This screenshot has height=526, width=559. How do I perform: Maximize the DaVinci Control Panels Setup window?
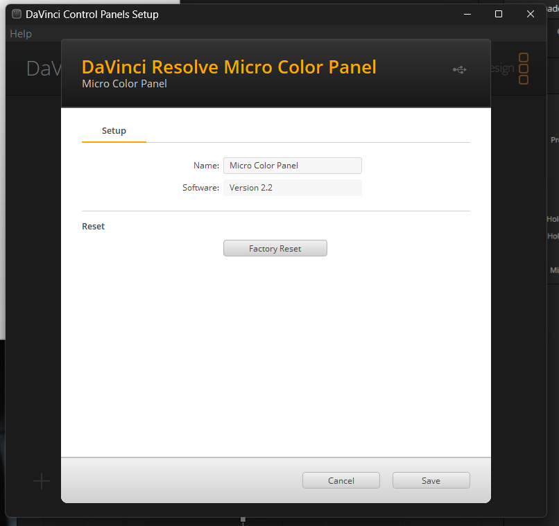point(499,15)
